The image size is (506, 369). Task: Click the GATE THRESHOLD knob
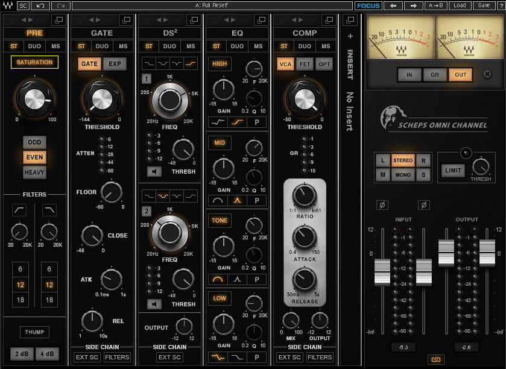point(102,98)
